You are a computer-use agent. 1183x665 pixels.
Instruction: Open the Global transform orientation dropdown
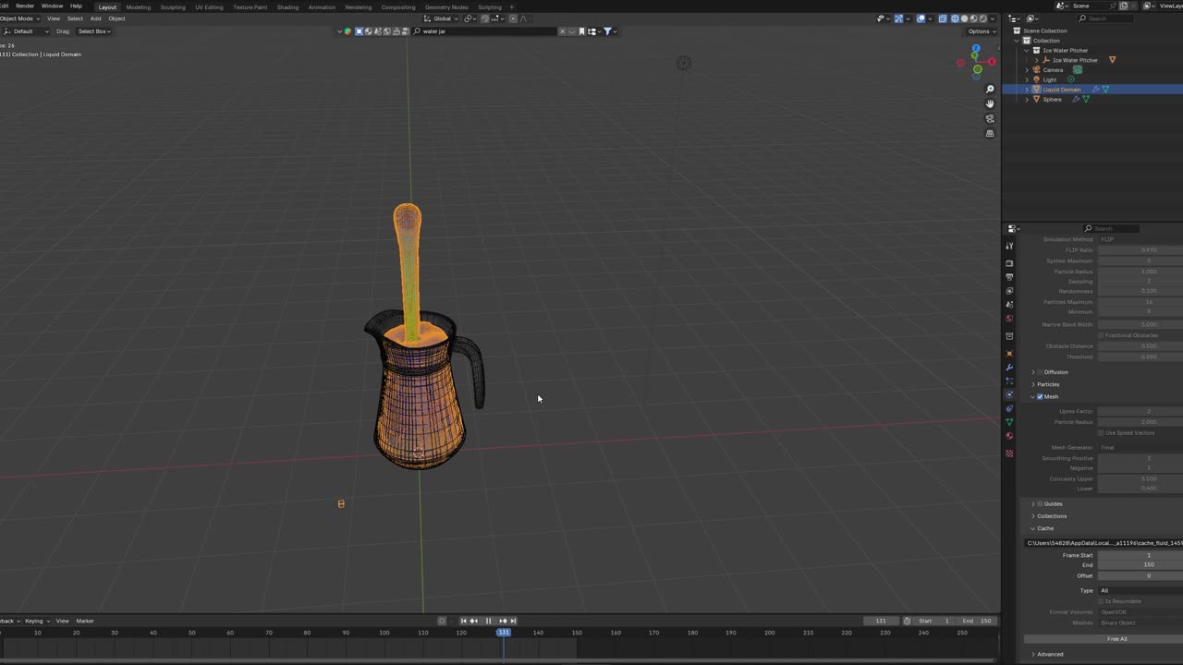tap(443, 18)
